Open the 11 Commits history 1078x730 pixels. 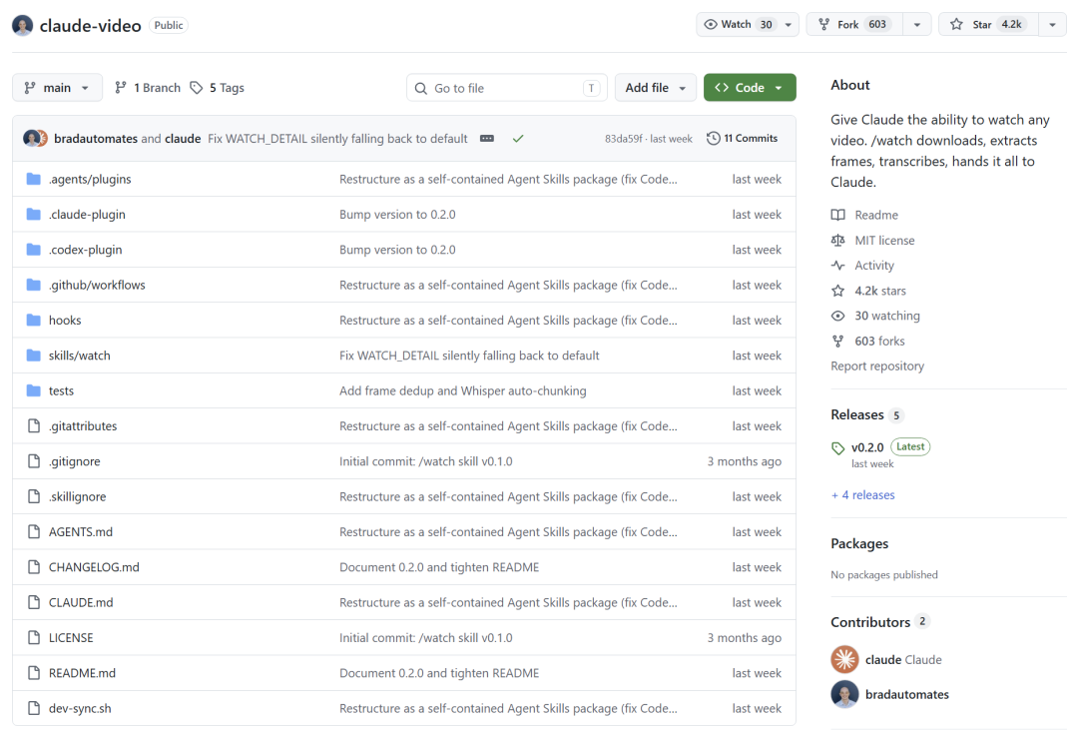point(742,138)
